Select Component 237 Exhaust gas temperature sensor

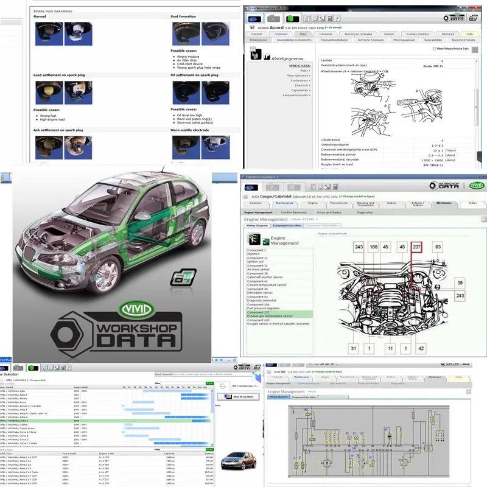coord(279,314)
